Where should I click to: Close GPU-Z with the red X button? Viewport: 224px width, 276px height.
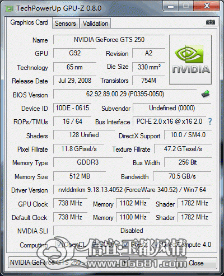[x=207, y=6]
